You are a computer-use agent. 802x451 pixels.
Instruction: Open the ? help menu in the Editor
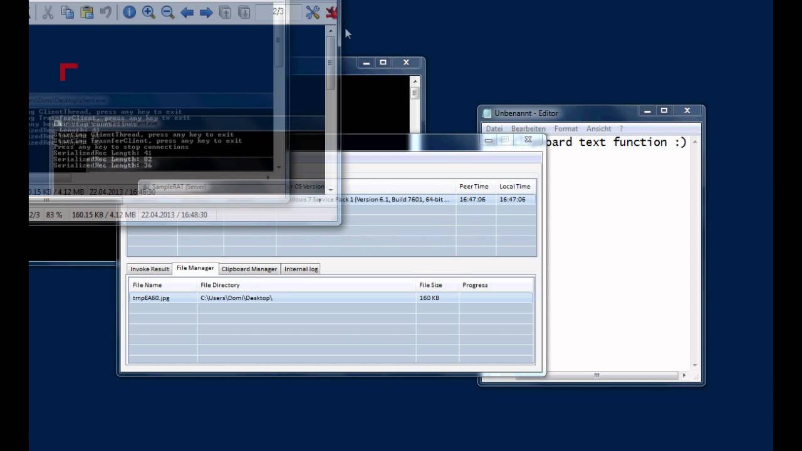pos(622,128)
